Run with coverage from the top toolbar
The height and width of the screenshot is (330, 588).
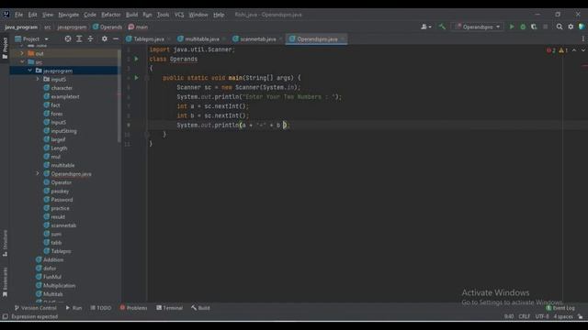534,27
